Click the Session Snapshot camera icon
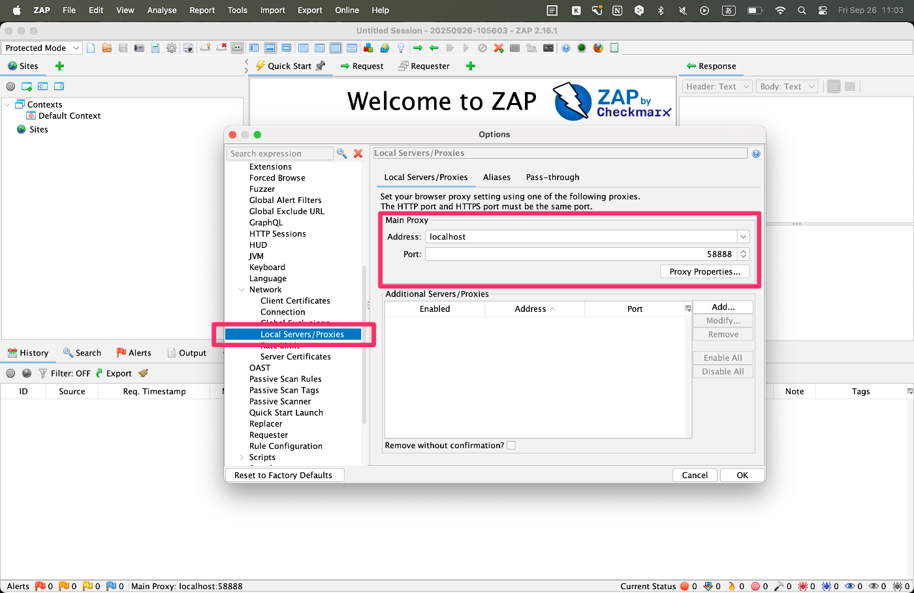The width and height of the screenshot is (914, 593). (x=139, y=48)
